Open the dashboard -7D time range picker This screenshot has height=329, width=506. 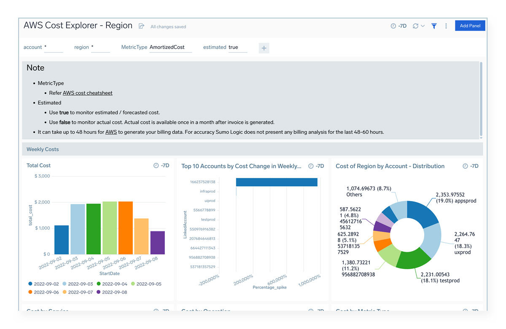pos(398,26)
